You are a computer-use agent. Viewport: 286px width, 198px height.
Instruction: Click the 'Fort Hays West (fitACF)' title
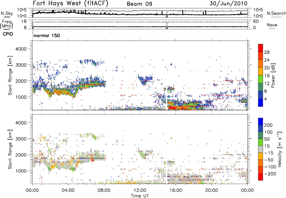[x=70, y=3]
